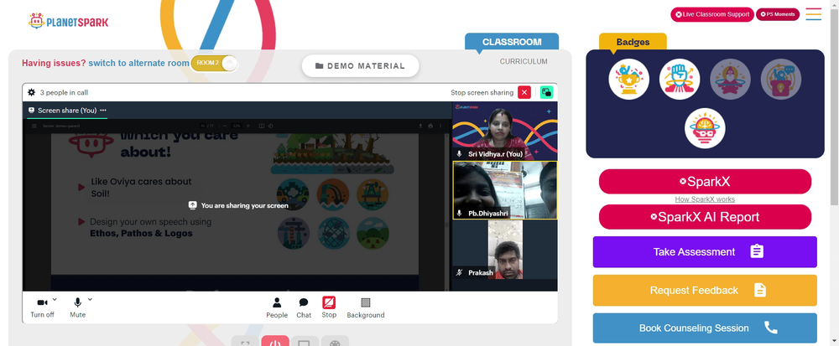This screenshot has width=839, height=346.
Task: Click the brain lightbulb badge
Action: click(705, 128)
